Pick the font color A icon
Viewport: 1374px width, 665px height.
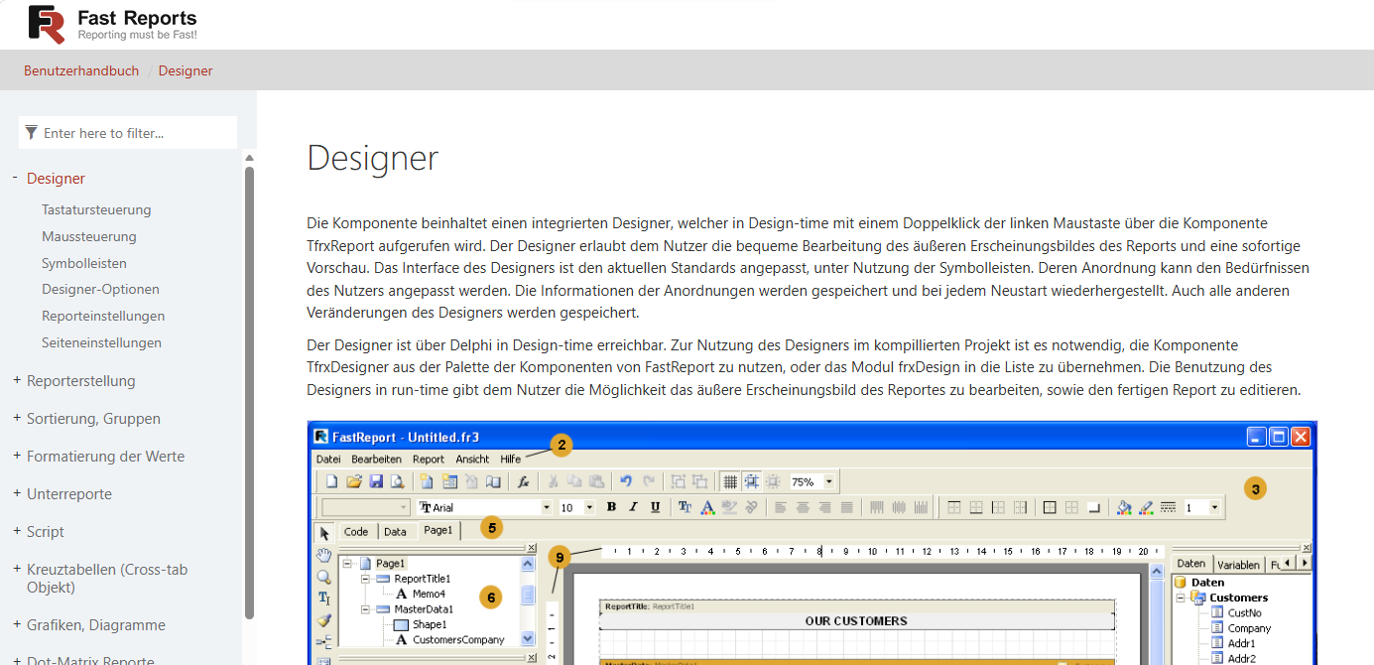[x=707, y=507]
